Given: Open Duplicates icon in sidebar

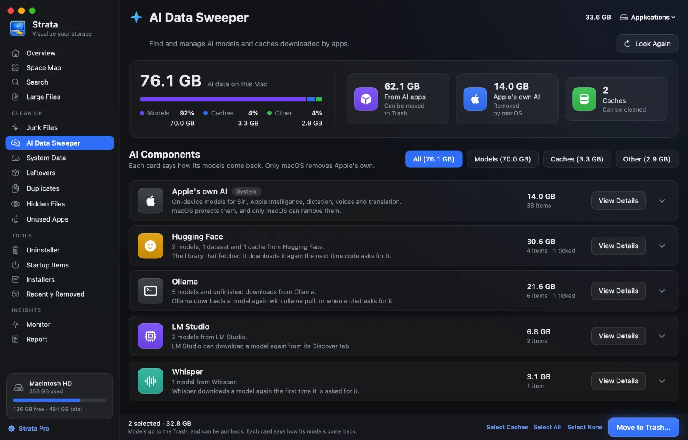Looking at the screenshot, I should pos(15,188).
